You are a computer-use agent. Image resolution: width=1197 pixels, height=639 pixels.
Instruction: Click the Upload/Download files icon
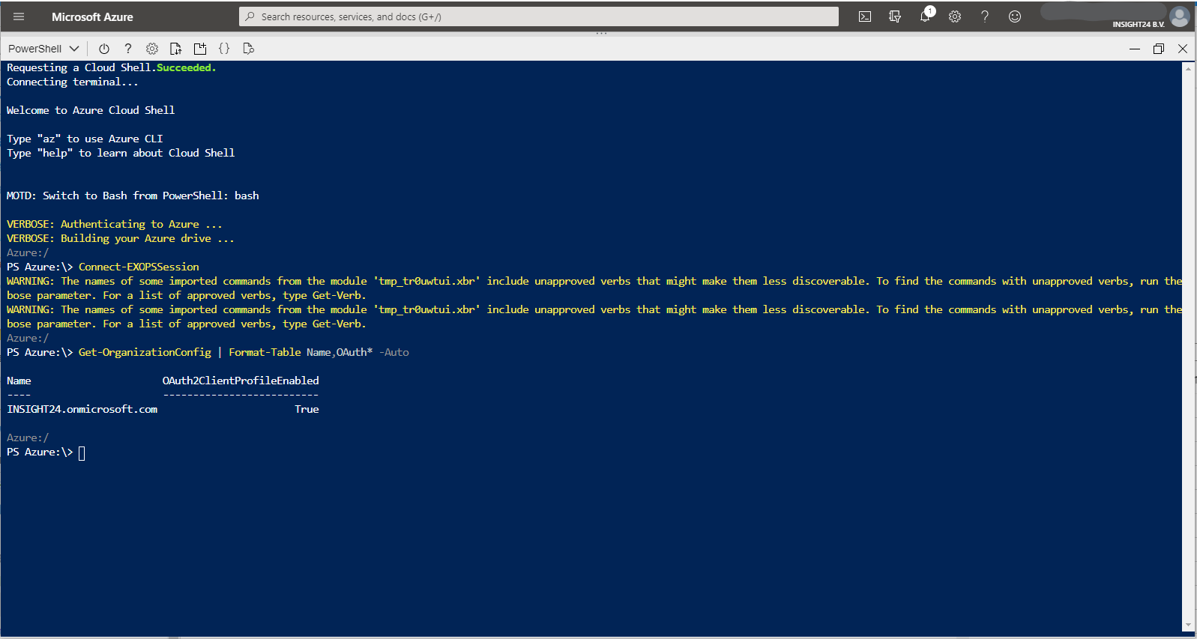[x=176, y=49]
